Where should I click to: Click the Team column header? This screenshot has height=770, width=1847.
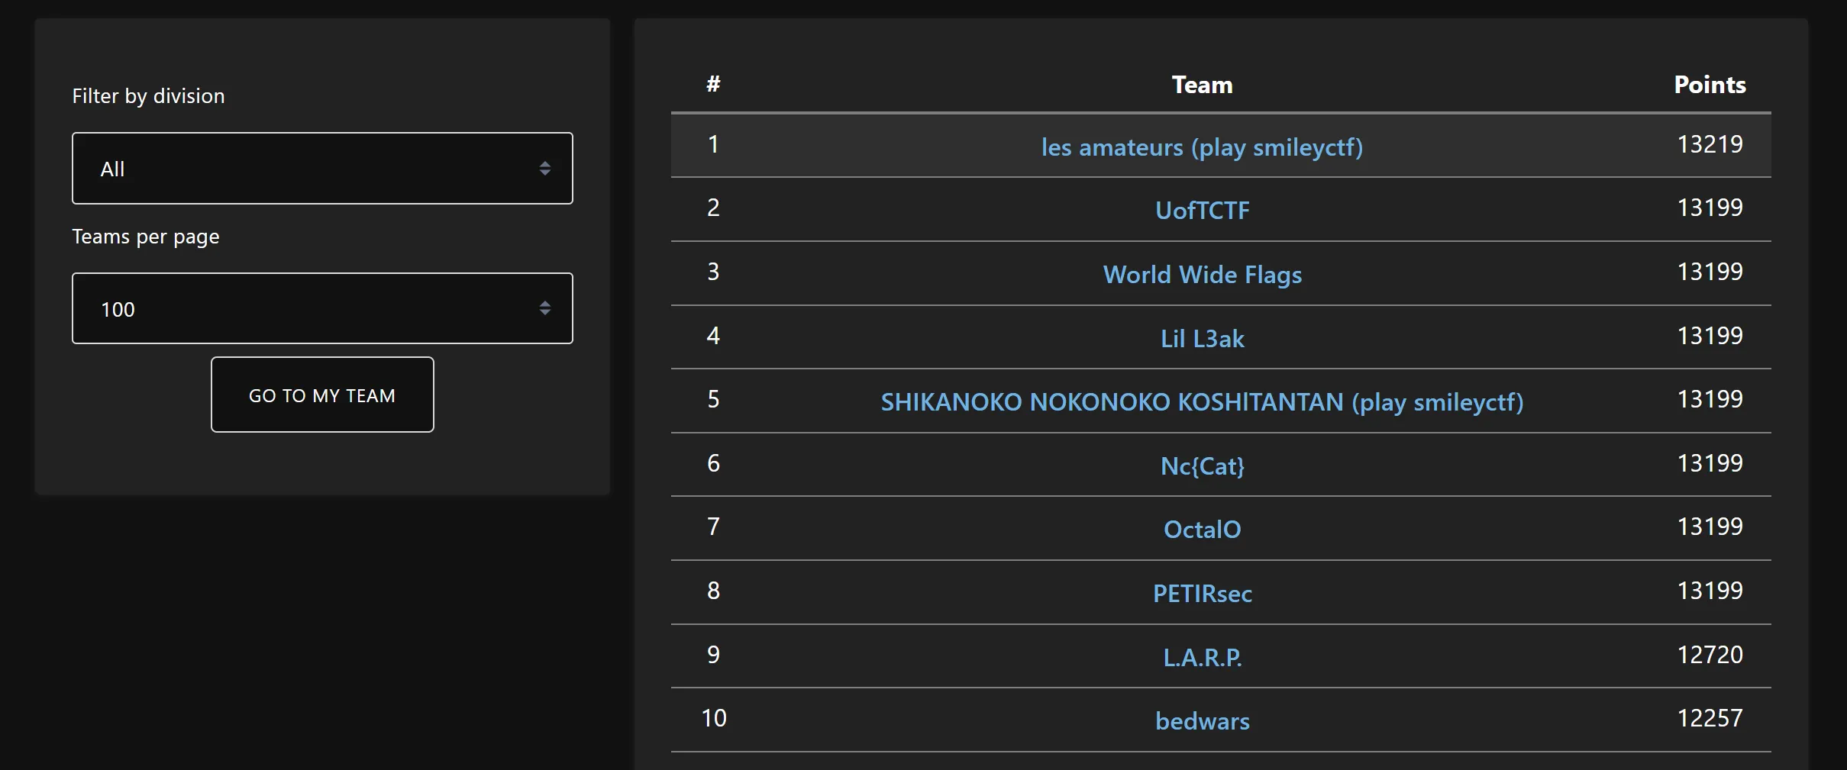tap(1202, 85)
